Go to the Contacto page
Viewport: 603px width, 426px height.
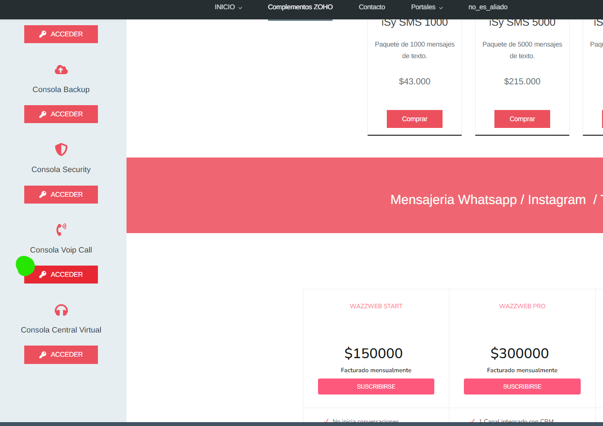(372, 7)
